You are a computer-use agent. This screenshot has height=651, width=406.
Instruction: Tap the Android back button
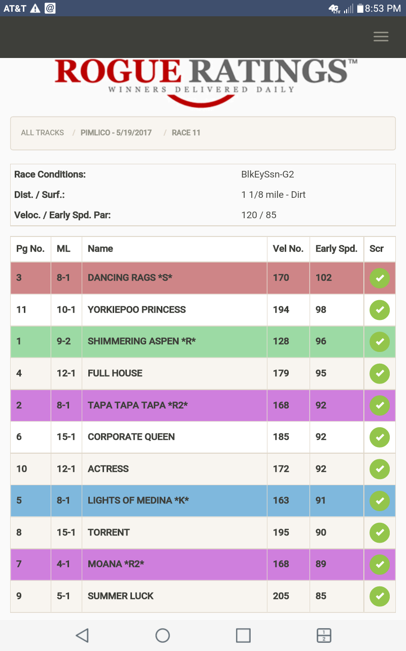point(82,635)
